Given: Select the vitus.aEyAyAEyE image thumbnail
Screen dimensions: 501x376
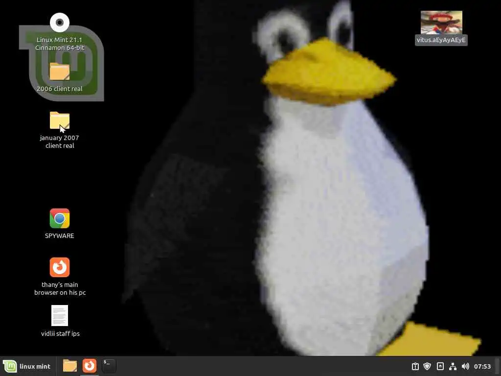Looking at the screenshot, I should click(441, 23).
